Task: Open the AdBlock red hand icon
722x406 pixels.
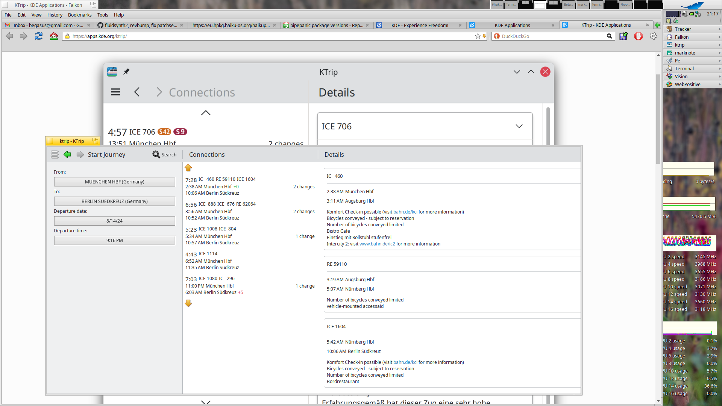Action: coord(639,36)
